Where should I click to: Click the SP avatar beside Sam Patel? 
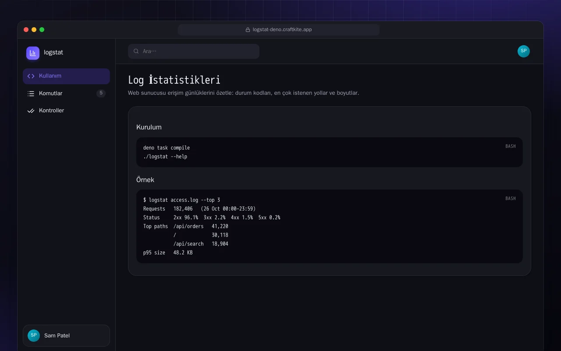34,336
